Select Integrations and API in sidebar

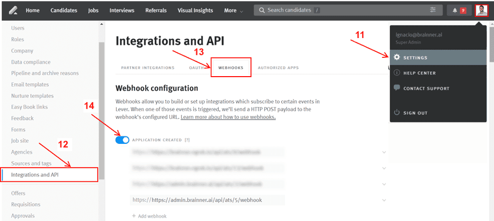(x=38, y=175)
